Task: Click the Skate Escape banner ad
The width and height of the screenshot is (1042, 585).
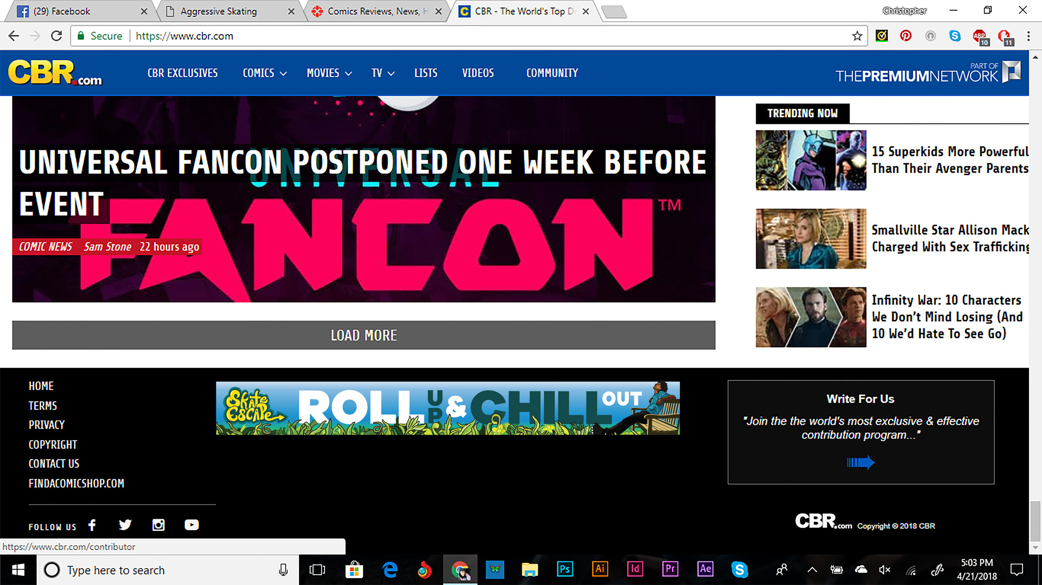Action: click(448, 408)
